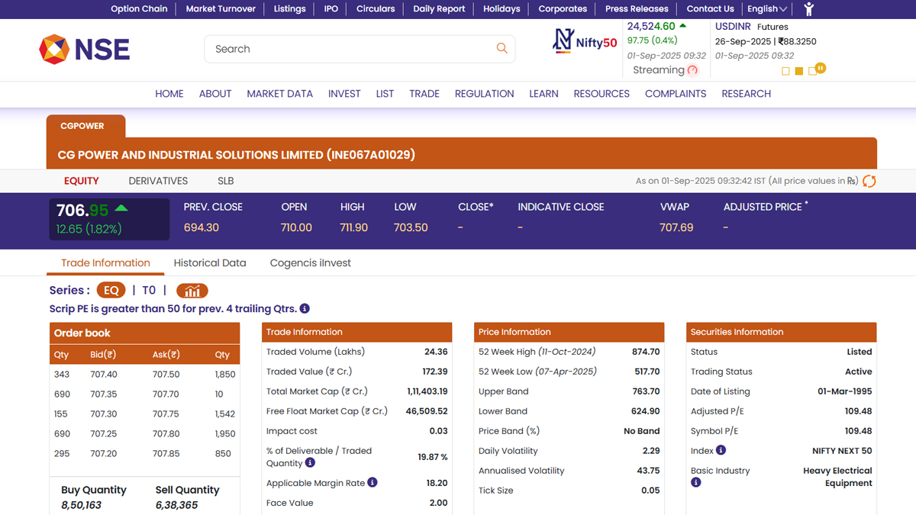
Task: Click the Streaming gauge icon
Action: coord(692,70)
